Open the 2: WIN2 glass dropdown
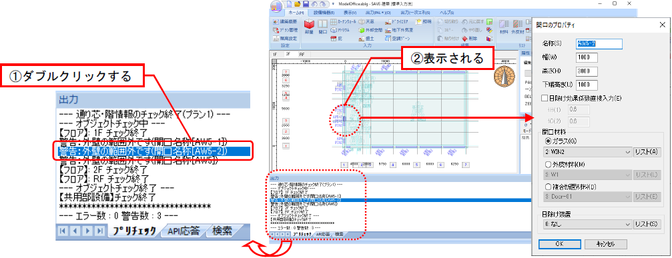Image resolution: width=672 pixels, height=258 pixels. 586,152
